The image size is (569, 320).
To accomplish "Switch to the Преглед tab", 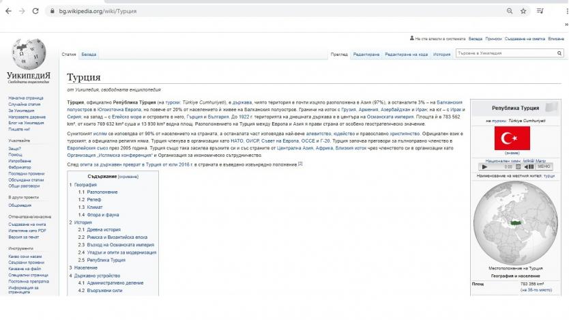I will click(x=339, y=55).
